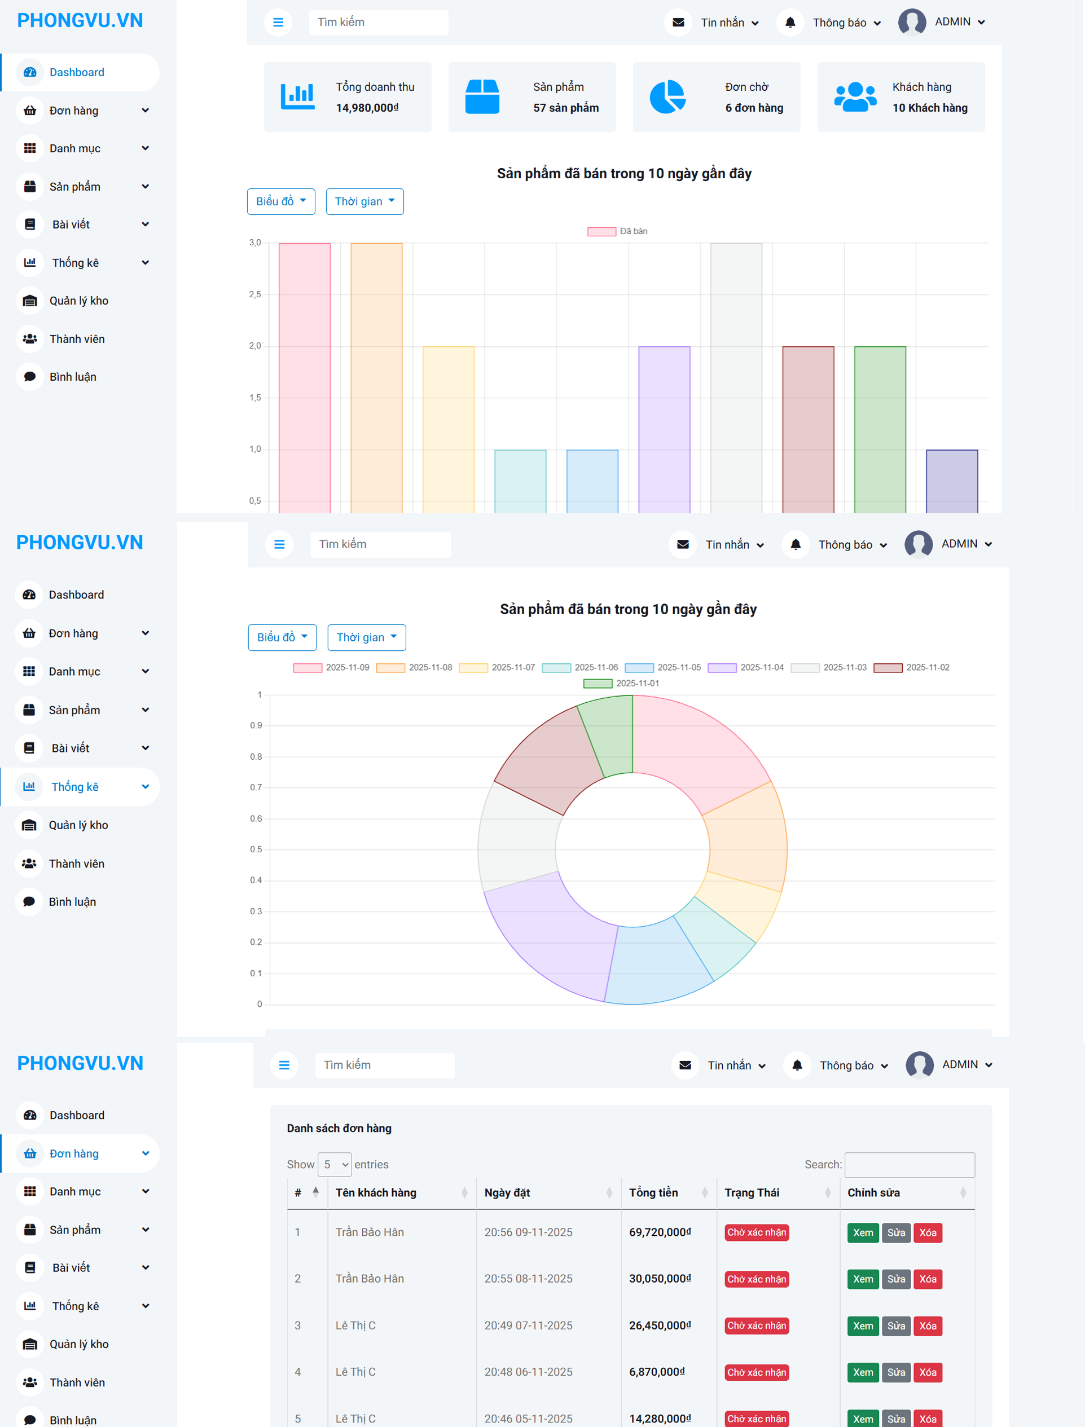
Task: Click the pie chart icon on Đơn chờ card
Action: [667, 96]
